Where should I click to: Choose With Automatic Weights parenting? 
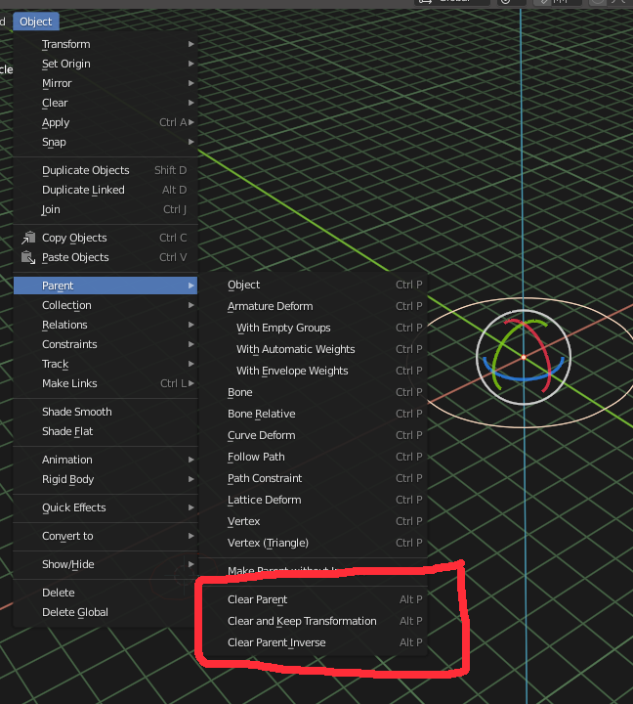[x=314, y=349]
